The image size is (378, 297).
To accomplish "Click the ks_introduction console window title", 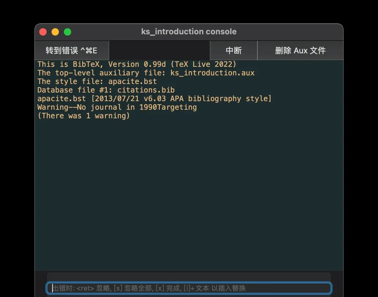I will 189,31.
